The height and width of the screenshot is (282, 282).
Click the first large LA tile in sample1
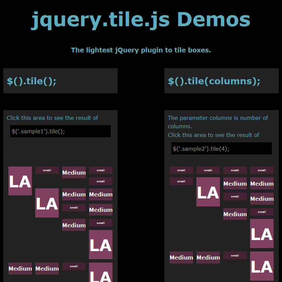[20, 181]
